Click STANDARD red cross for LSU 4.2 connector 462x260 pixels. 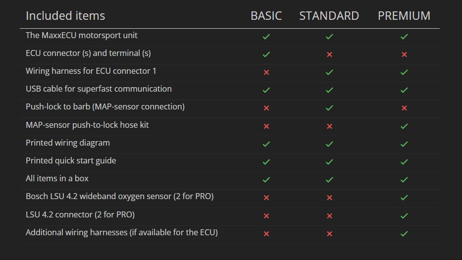[329, 216]
